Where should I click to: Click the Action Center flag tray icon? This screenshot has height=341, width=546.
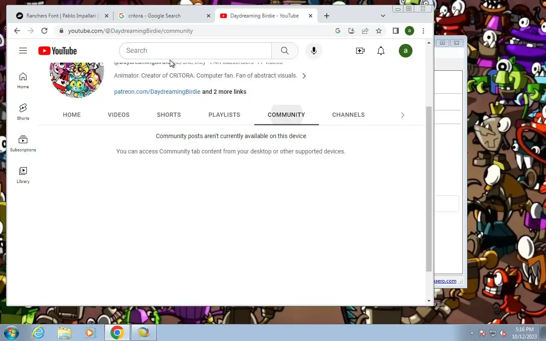[x=482, y=333]
